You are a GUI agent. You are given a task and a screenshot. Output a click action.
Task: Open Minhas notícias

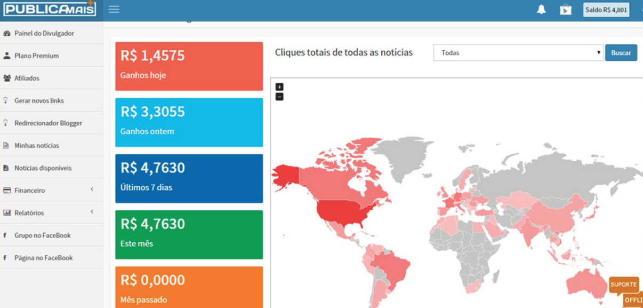tap(37, 145)
